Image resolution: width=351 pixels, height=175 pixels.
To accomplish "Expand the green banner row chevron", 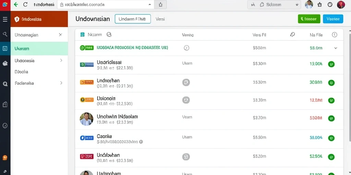I will 336,48.
